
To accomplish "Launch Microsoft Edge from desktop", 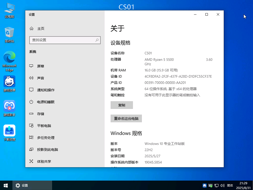I will (9, 61).
